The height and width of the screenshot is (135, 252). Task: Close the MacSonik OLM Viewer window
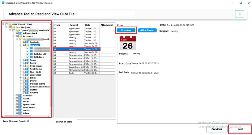point(249,3)
